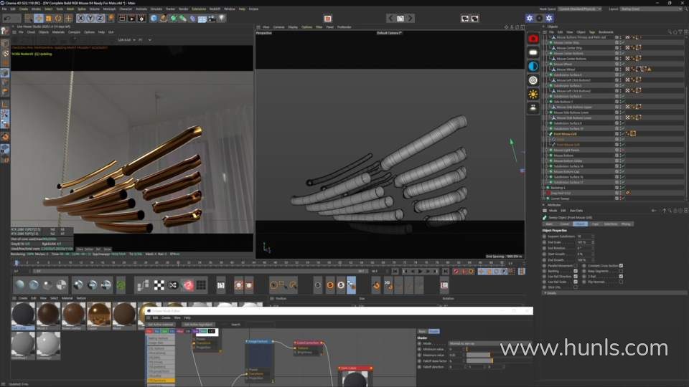Click Get Active Material button in node editor
Screen dimensions: 689x387
coord(160,324)
